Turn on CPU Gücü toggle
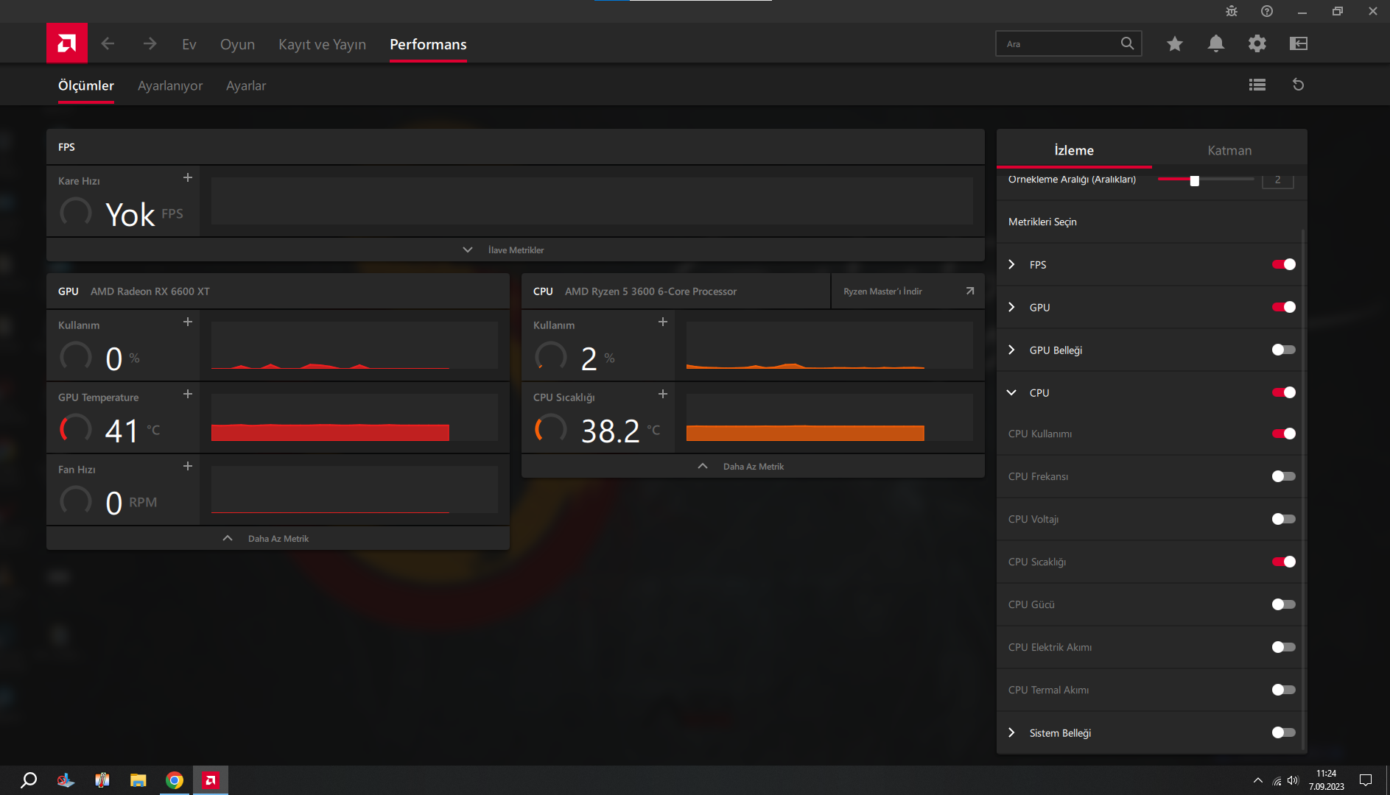The height and width of the screenshot is (795, 1390). (x=1283, y=604)
